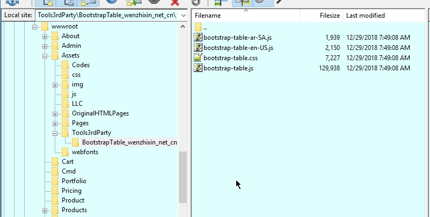Click the process transfer queue toolbar icon
Screen dimensions: 430x217
[134, 3]
